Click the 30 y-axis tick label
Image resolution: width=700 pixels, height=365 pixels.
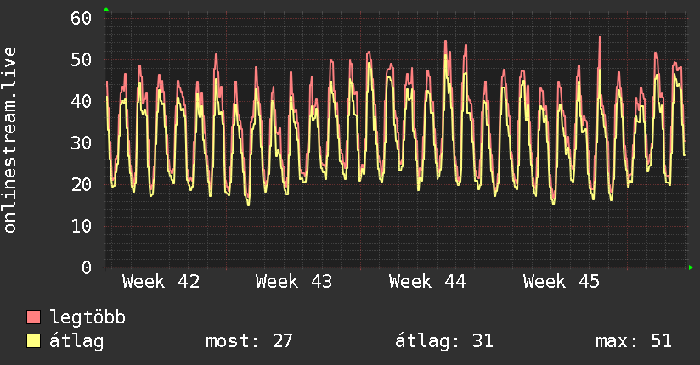pos(81,143)
